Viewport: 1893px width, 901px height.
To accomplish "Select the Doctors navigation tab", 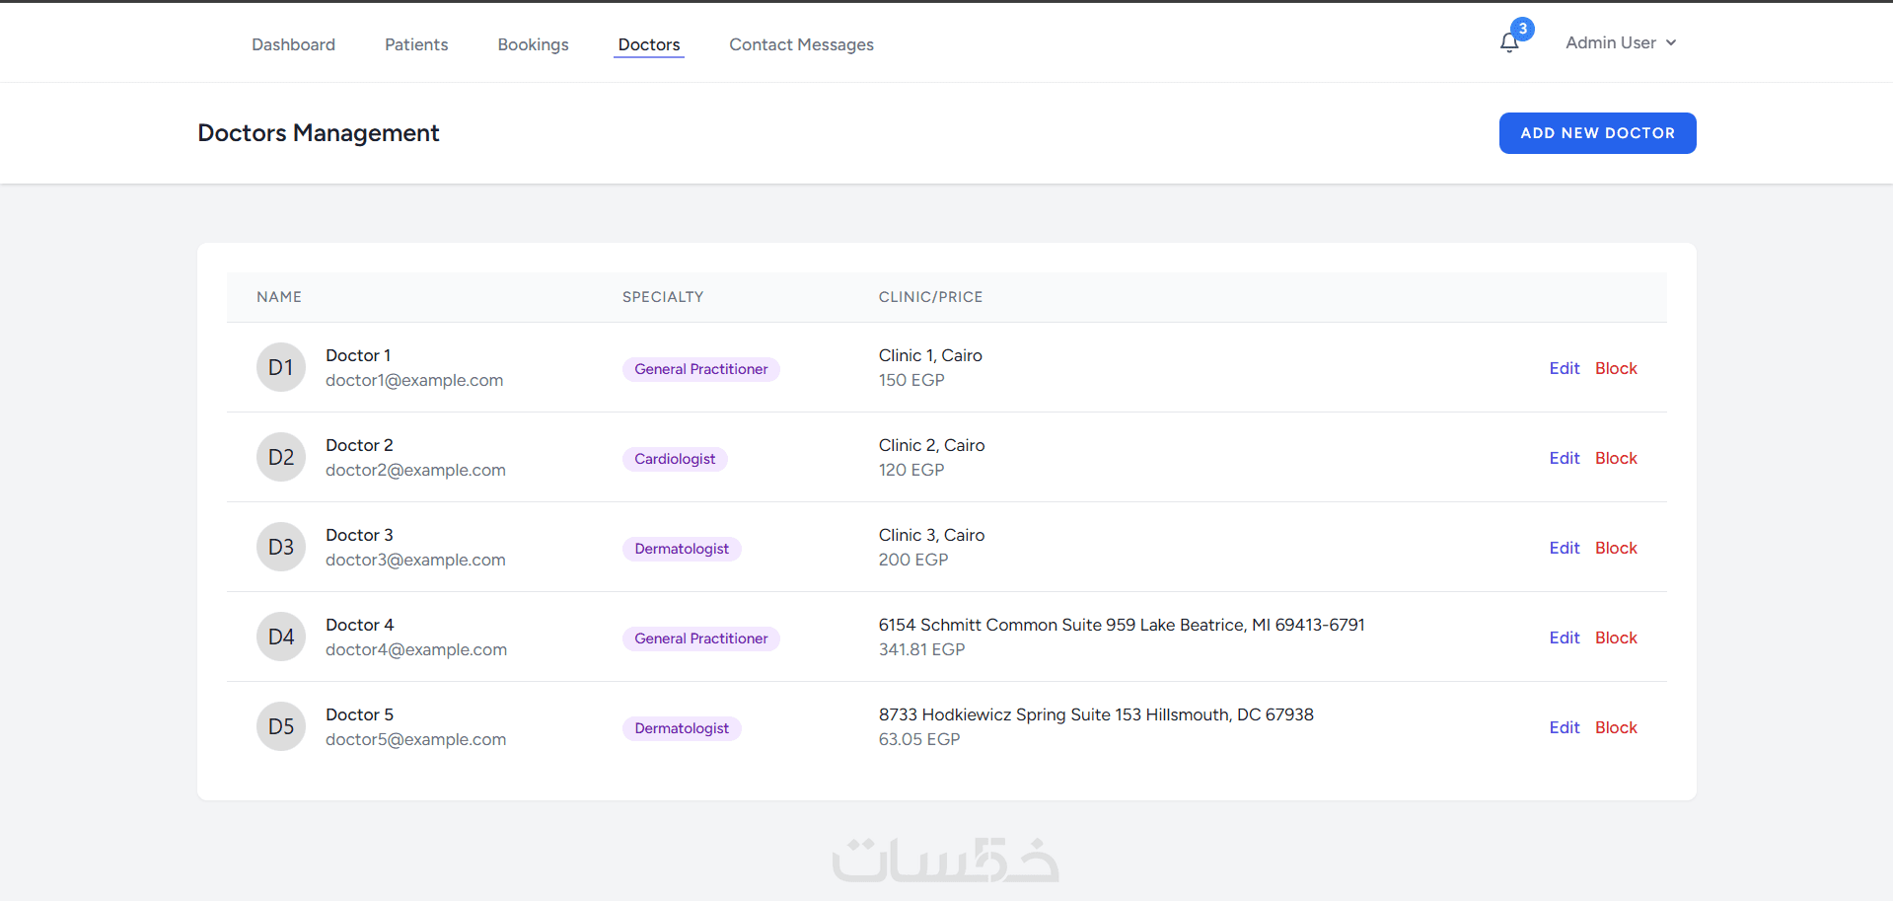I will [x=649, y=44].
